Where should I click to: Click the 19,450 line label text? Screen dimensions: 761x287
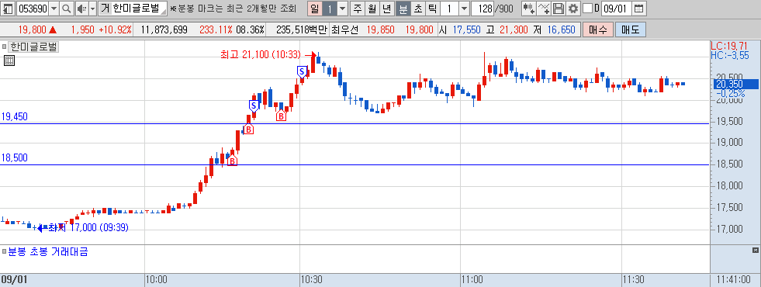[15, 116]
